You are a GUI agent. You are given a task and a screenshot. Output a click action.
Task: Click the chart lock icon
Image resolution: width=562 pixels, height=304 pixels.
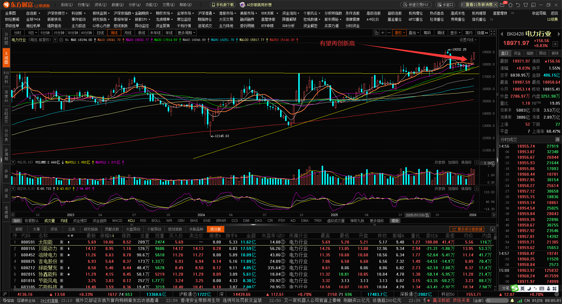point(376,33)
